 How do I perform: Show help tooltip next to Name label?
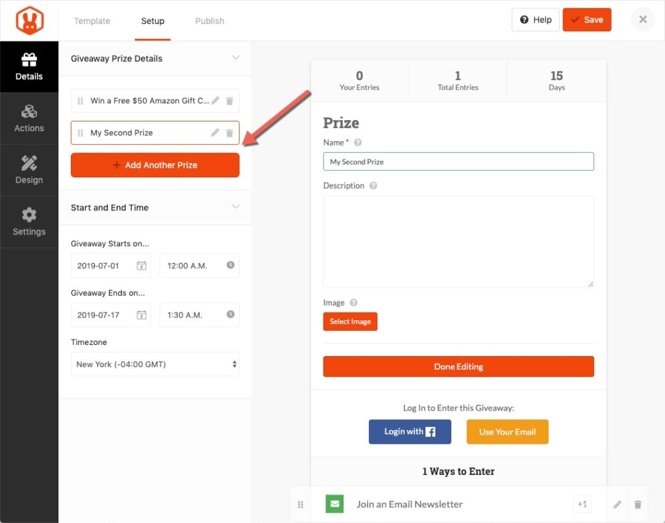point(358,142)
